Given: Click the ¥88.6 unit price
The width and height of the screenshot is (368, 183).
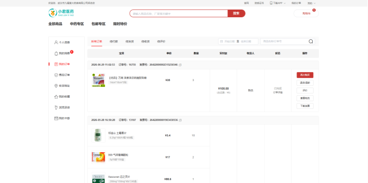Looking at the screenshot, I should tap(168, 179).
